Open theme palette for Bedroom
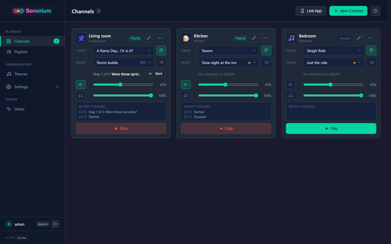 click(x=371, y=50)
